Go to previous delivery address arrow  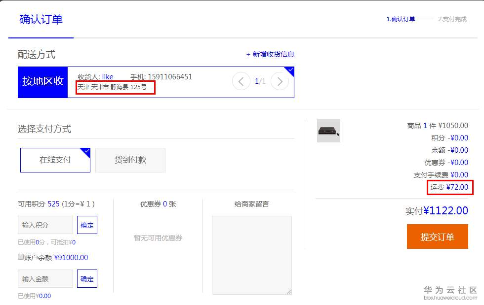pyautogui.click(x=241, y=81)
